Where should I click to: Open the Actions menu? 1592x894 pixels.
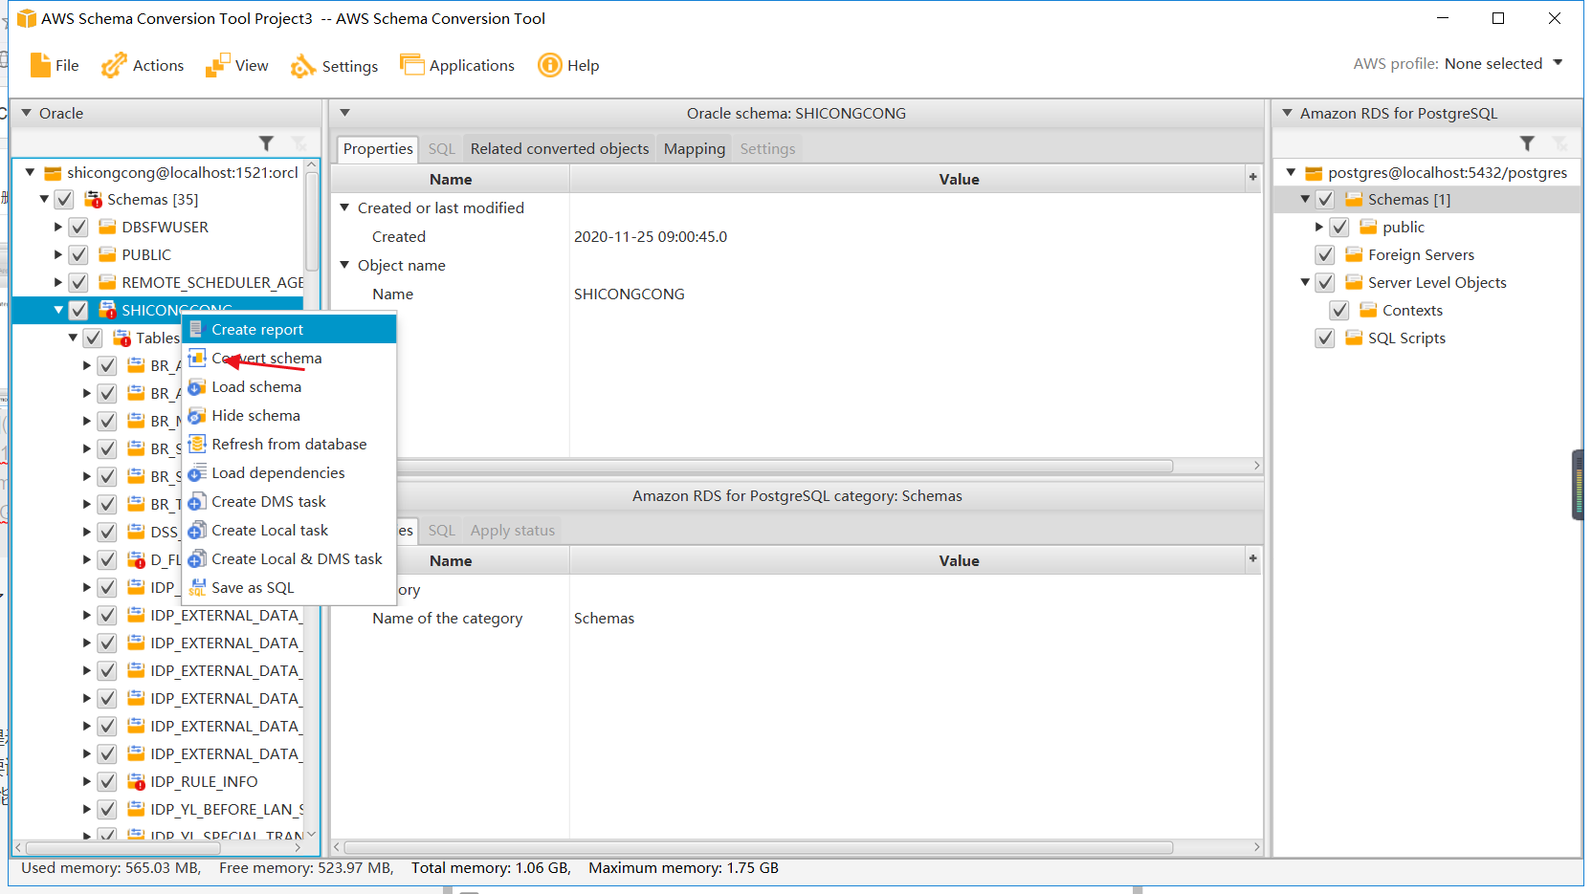tap(143, 65)
